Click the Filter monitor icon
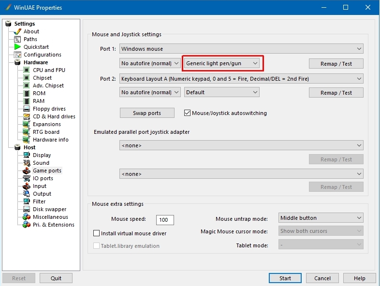The width and height of the screenshot is (380, 286). point(27,201)
